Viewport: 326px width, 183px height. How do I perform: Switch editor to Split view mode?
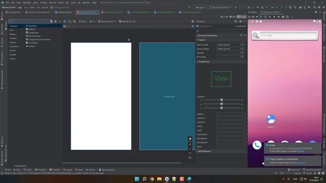click(233, 17)
